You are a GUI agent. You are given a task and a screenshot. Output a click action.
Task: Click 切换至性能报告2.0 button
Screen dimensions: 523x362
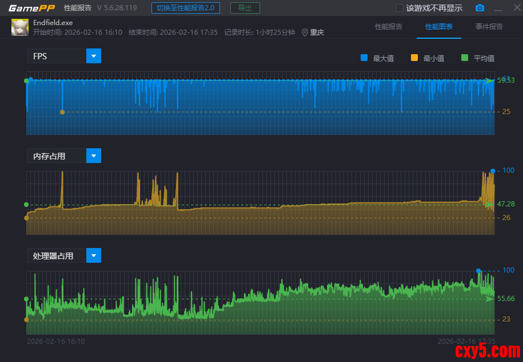(x=186, y=8)
